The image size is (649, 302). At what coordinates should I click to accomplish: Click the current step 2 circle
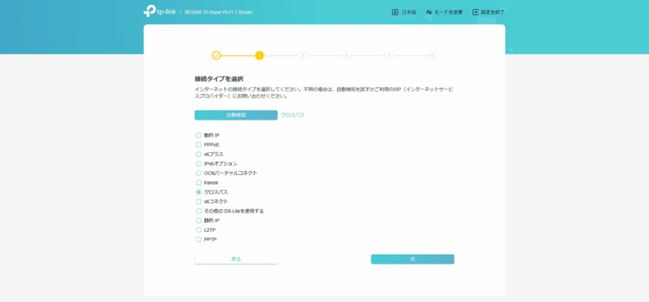[x=259, y=56]
